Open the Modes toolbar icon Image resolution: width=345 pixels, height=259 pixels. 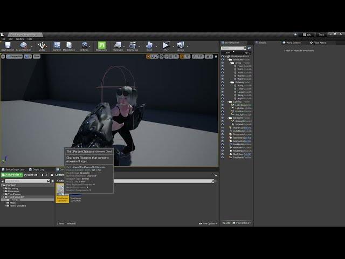pyautogui.click(x=42, y=45)
